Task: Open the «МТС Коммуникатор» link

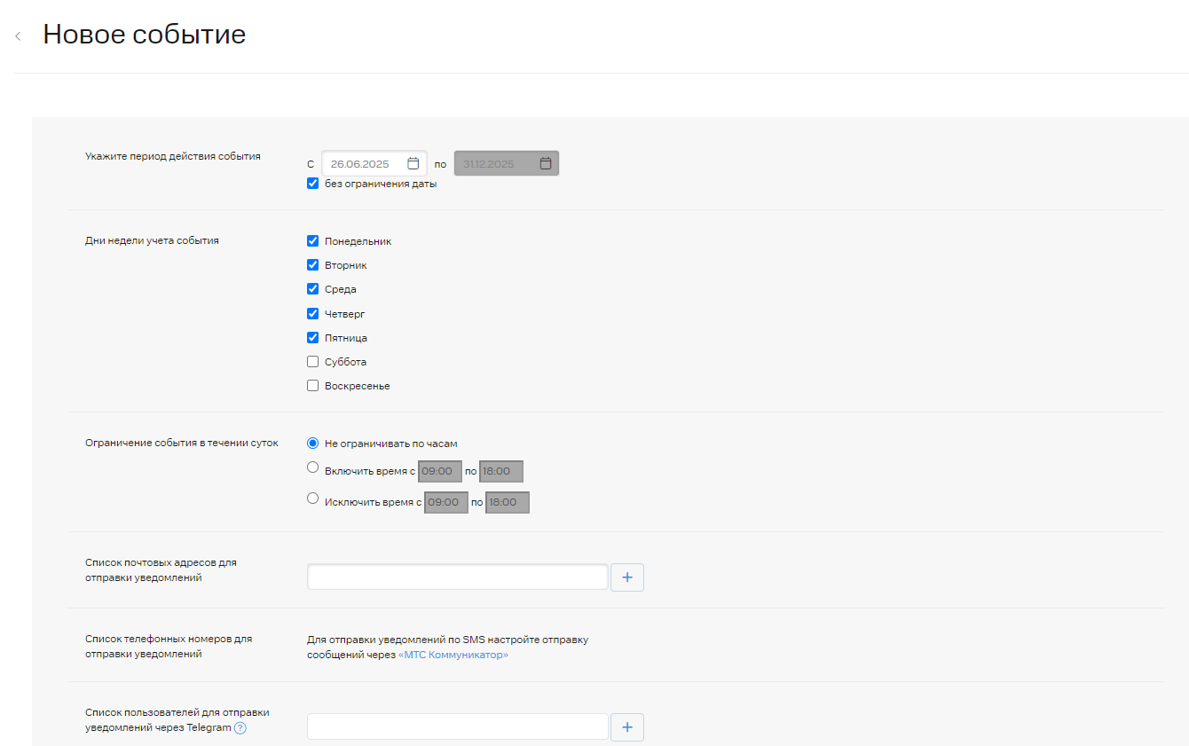Action: [x=453, y=656]
